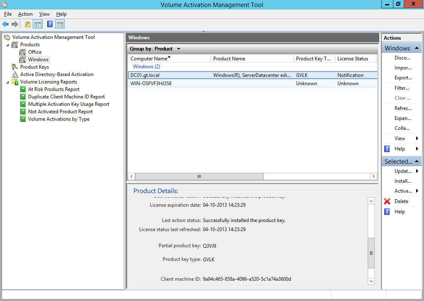Click Install product key action
Screen dimensions: 424x301
(402, 181)
